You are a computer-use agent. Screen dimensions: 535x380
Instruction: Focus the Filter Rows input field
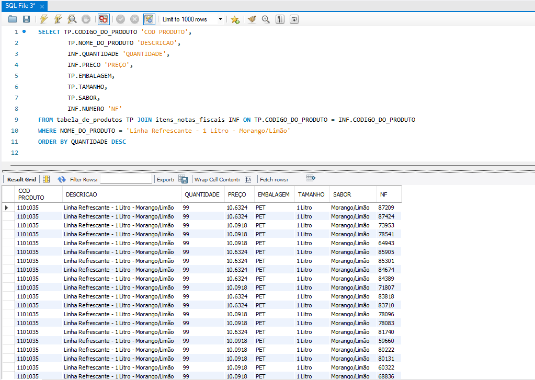tap(126, 179)
